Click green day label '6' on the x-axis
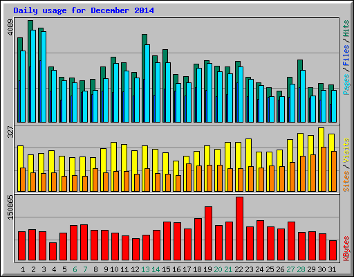Image resolution: width=354 pixels, height=277 pixels. (x=75, y=269)
